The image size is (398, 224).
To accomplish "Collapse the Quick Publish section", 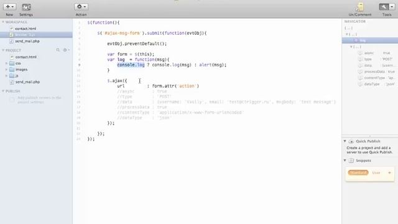I will coord(345,141).
